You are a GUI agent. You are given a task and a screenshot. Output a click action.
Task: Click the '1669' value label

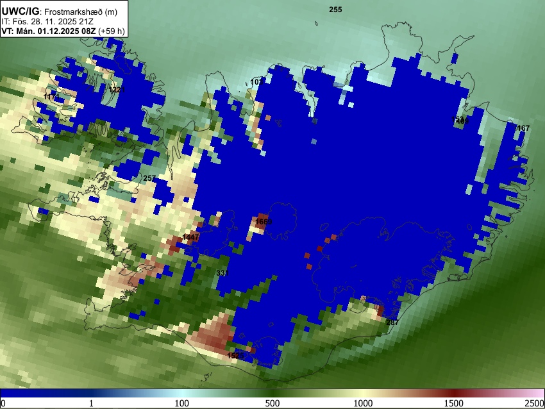tap(264, 222)
